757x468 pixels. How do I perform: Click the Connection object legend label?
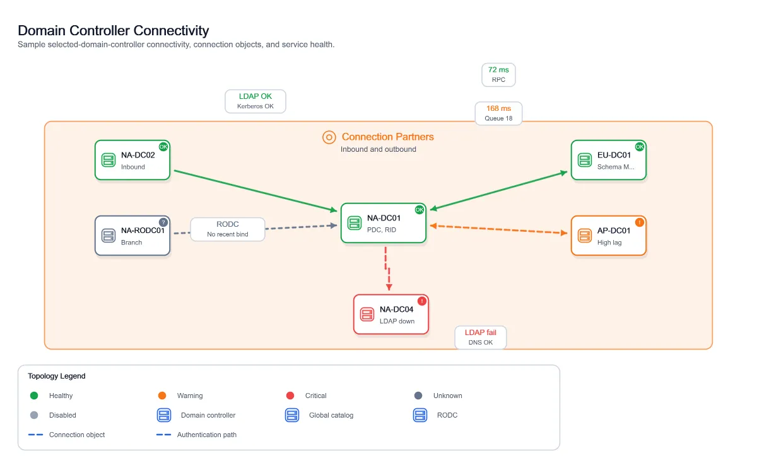77,435
